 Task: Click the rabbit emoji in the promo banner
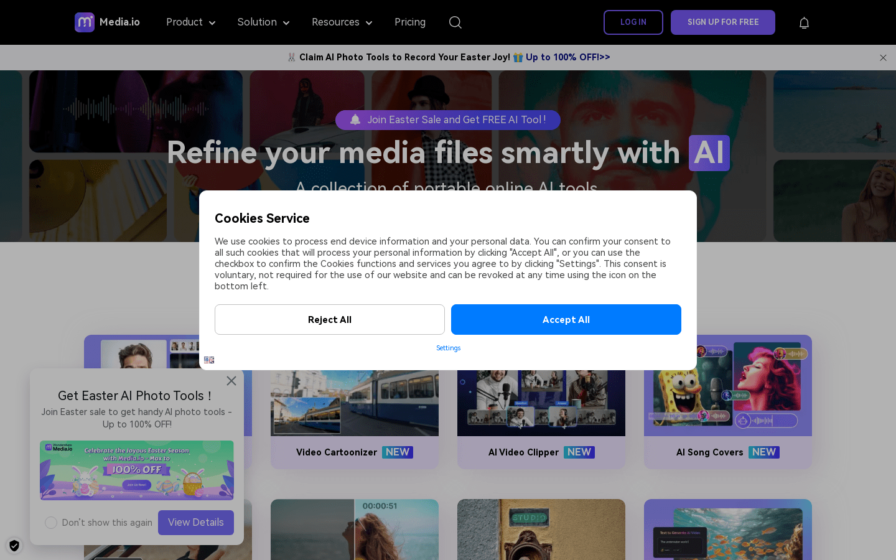point(291,57)
